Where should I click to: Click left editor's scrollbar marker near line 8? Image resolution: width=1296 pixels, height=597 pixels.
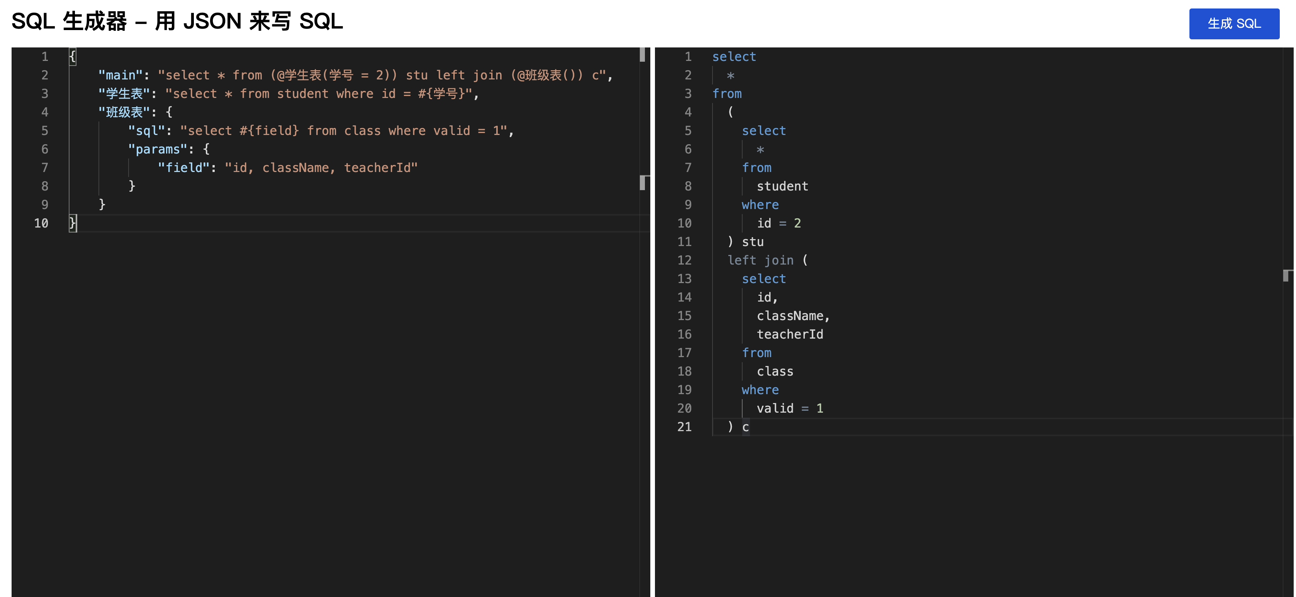(643, 182)
